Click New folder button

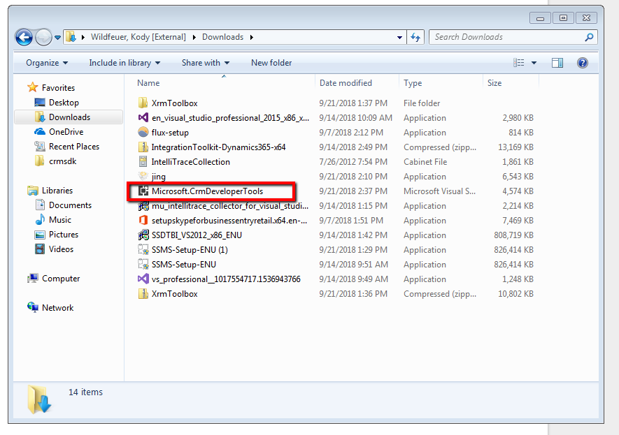coord(271,63)
